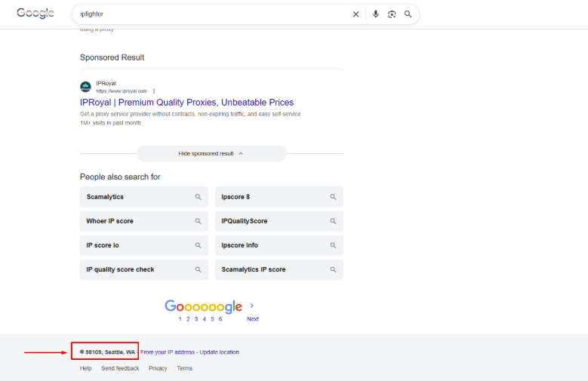The image size is (588, 381).
Task: Search for Ipscore info
Action: pos(279,245)
